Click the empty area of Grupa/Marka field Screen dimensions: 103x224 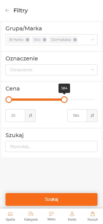84,40
